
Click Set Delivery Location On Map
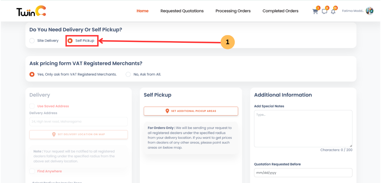(78, 135)
